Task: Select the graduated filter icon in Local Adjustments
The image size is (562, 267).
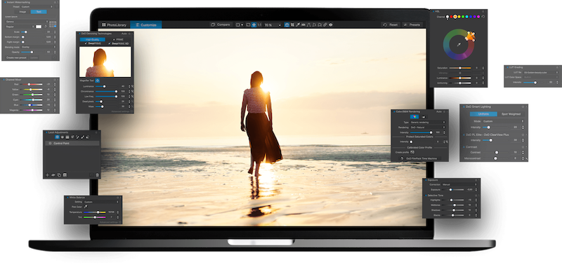Action: (x=67, y=137)
